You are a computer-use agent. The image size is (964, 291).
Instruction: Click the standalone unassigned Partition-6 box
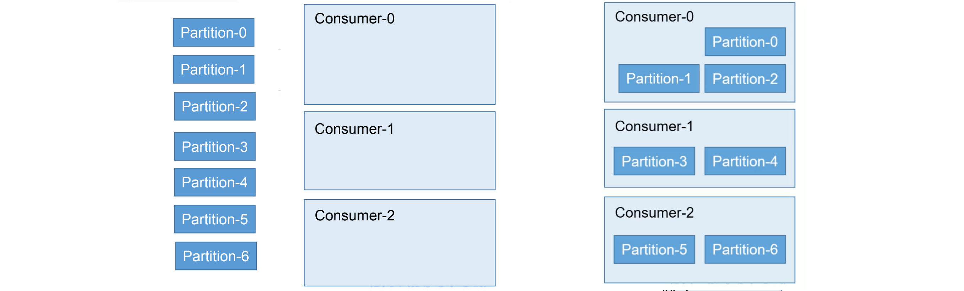coord(216,256)
